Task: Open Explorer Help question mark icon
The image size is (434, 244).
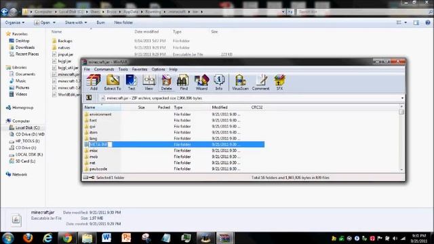Action: tap(428, 22)
